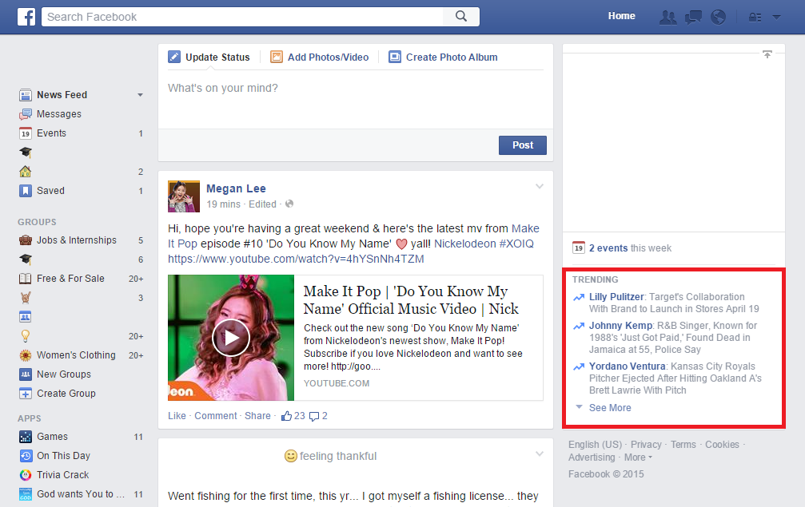Click Comment under the video post

coord(216,416)
